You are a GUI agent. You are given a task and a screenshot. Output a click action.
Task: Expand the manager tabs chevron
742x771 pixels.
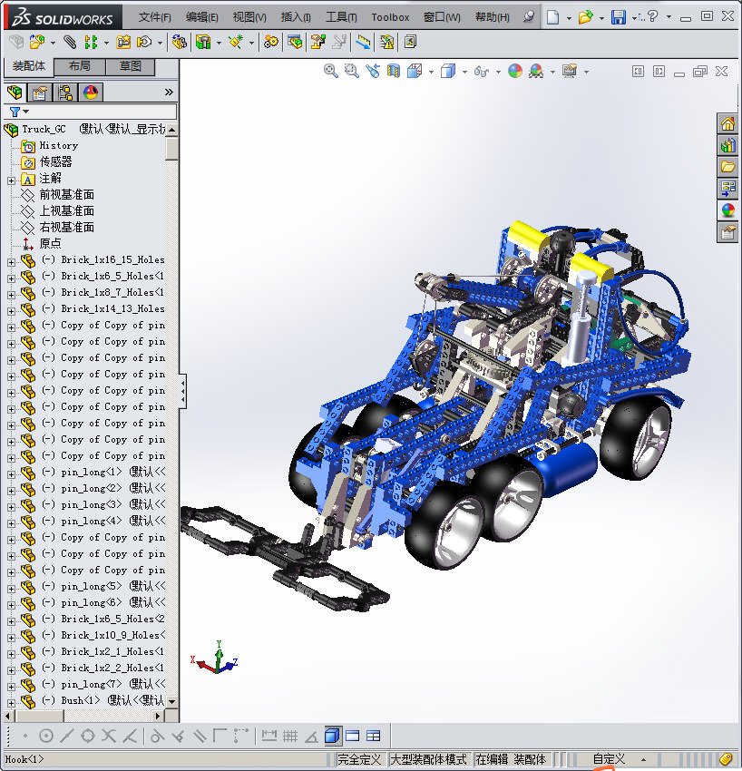tap(169, 92)
